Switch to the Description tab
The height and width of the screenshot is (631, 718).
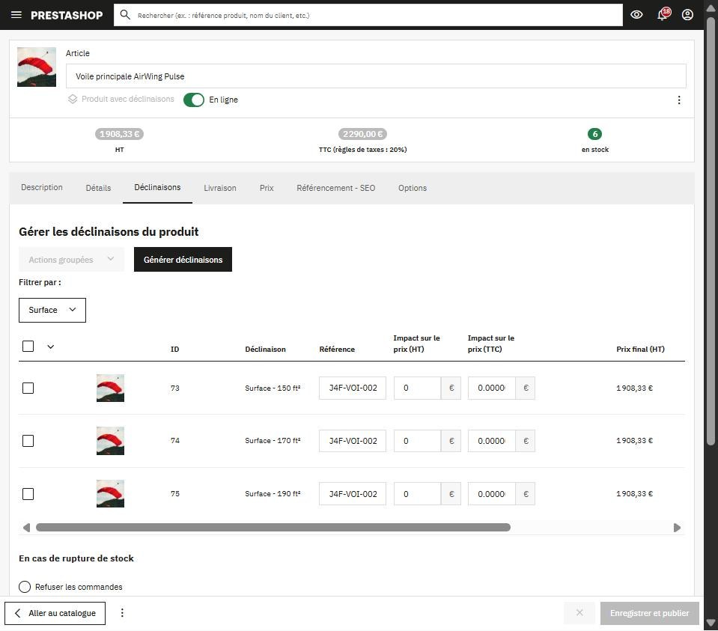(42, 187)
